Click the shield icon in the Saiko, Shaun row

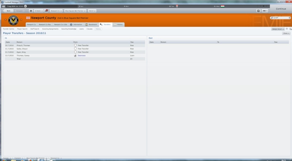click(75, 49)
